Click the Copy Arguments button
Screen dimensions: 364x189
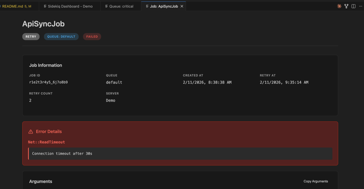(x=316, y=181)
